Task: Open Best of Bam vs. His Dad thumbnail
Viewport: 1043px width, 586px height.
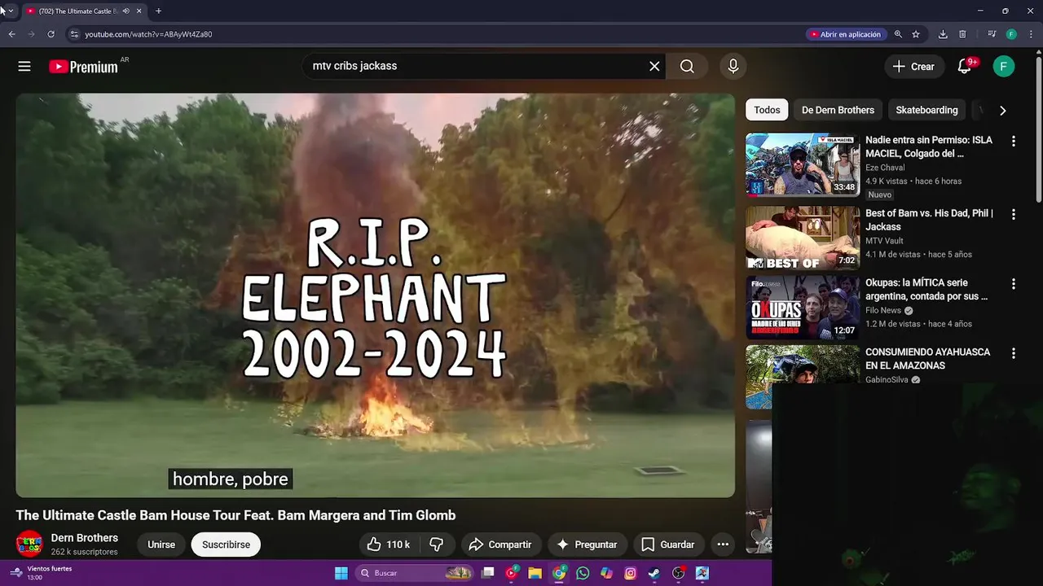Action: click(803, 238)
